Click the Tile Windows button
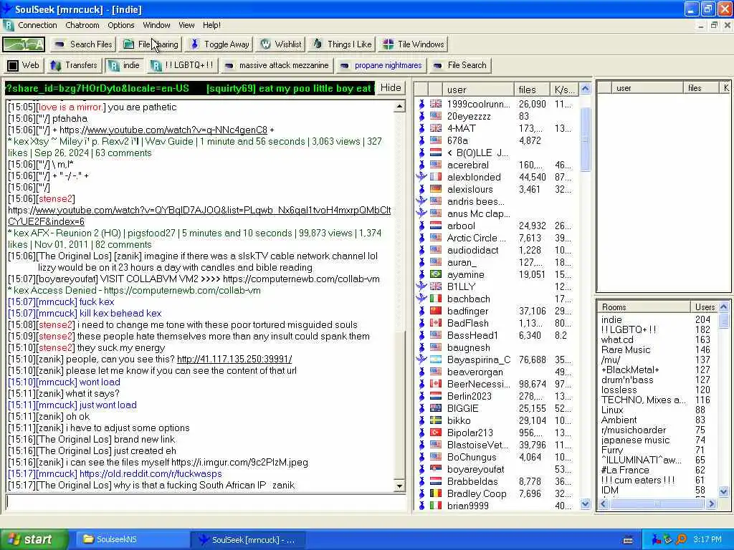The image size is (734, 550). (414, 44)
